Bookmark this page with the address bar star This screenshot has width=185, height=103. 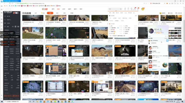16,3
